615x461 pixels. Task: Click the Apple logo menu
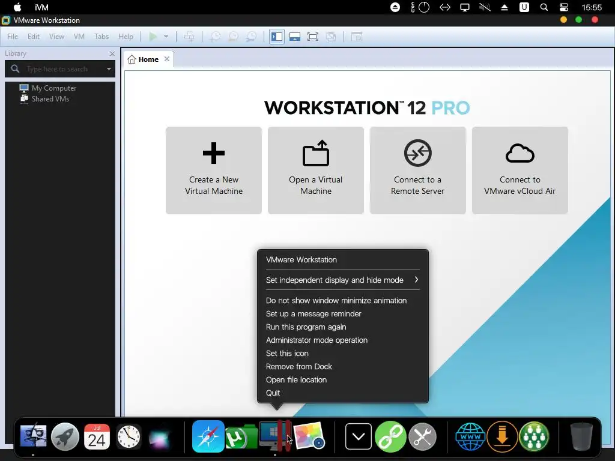17,7
